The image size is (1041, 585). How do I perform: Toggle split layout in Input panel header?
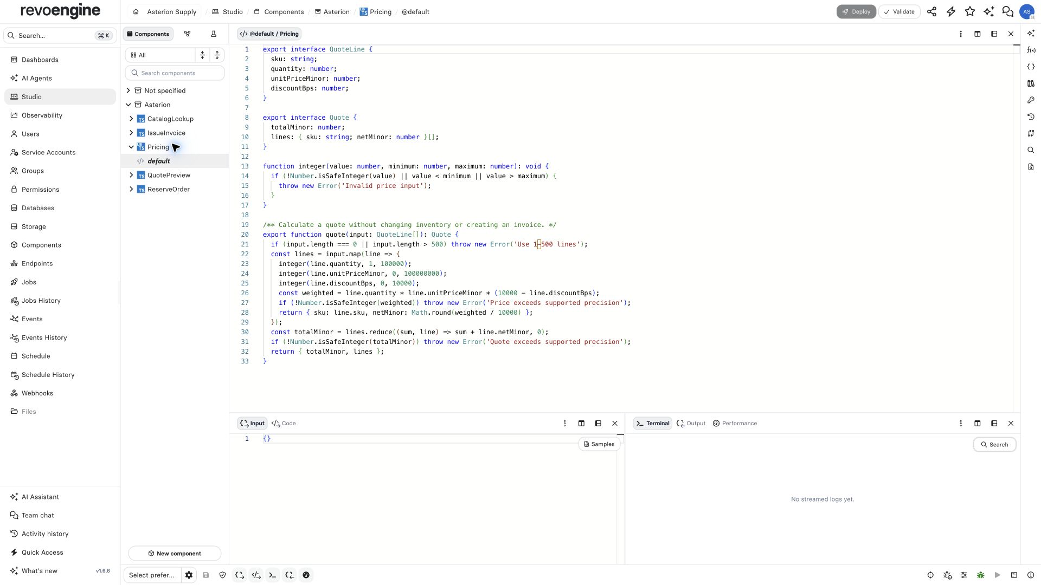coord(581,424)
